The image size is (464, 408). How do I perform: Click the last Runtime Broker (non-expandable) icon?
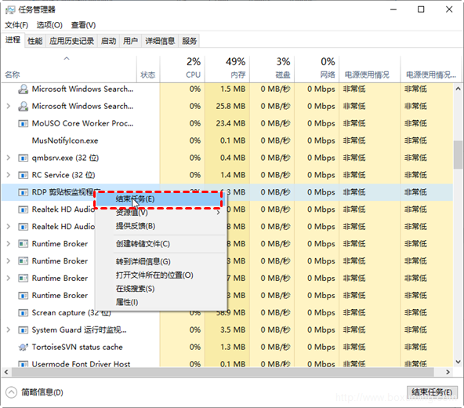23,295
